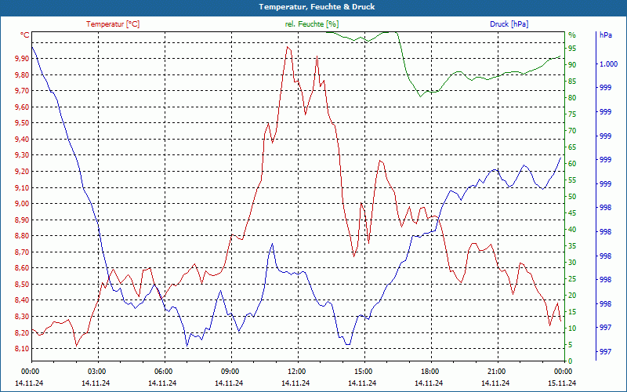Click the '65' humidity axis value
Image resolution: width=627 pixels, height=392 pixels.
[572, 147]
